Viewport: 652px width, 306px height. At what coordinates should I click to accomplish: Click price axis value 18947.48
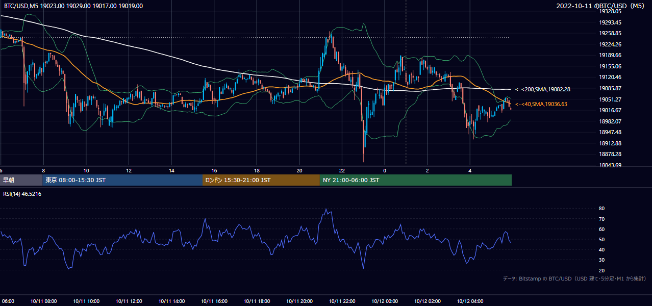point(610,132)
